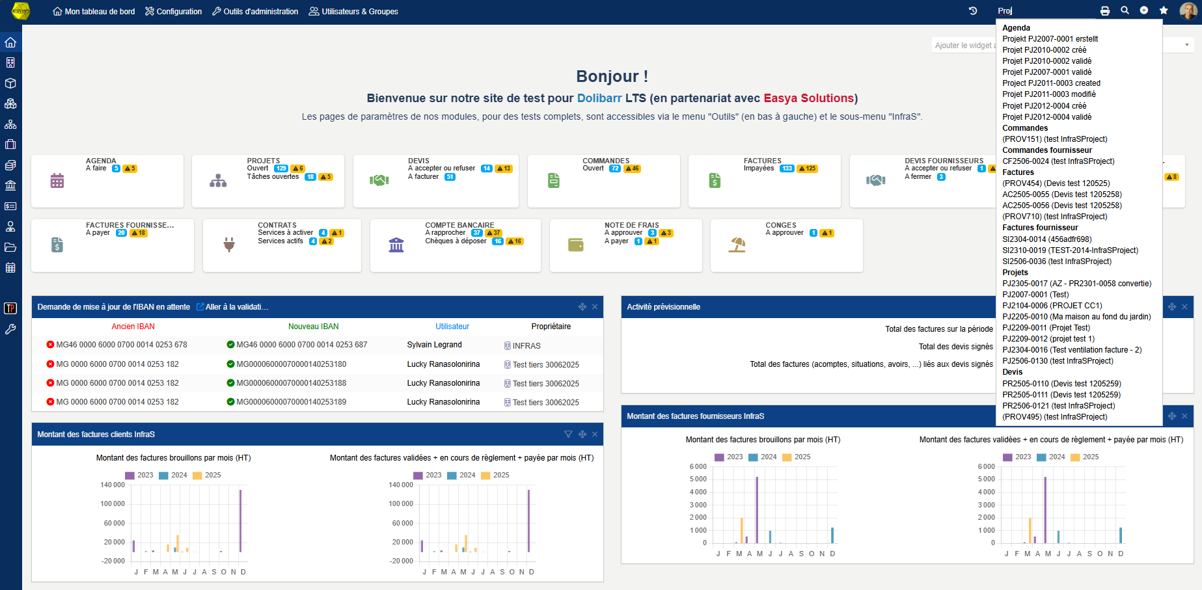
Task: Open the Bank building icon in sidebar
Action: [10, 185]
